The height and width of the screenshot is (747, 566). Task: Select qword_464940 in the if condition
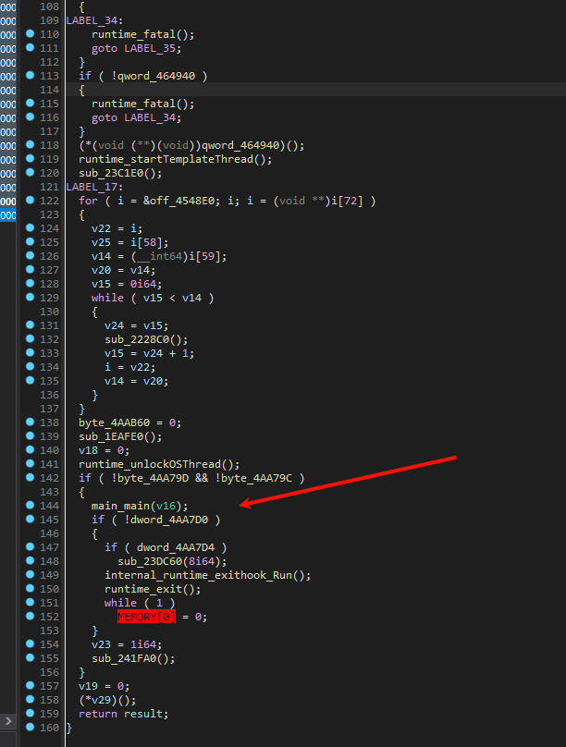[x=156, y=76]
